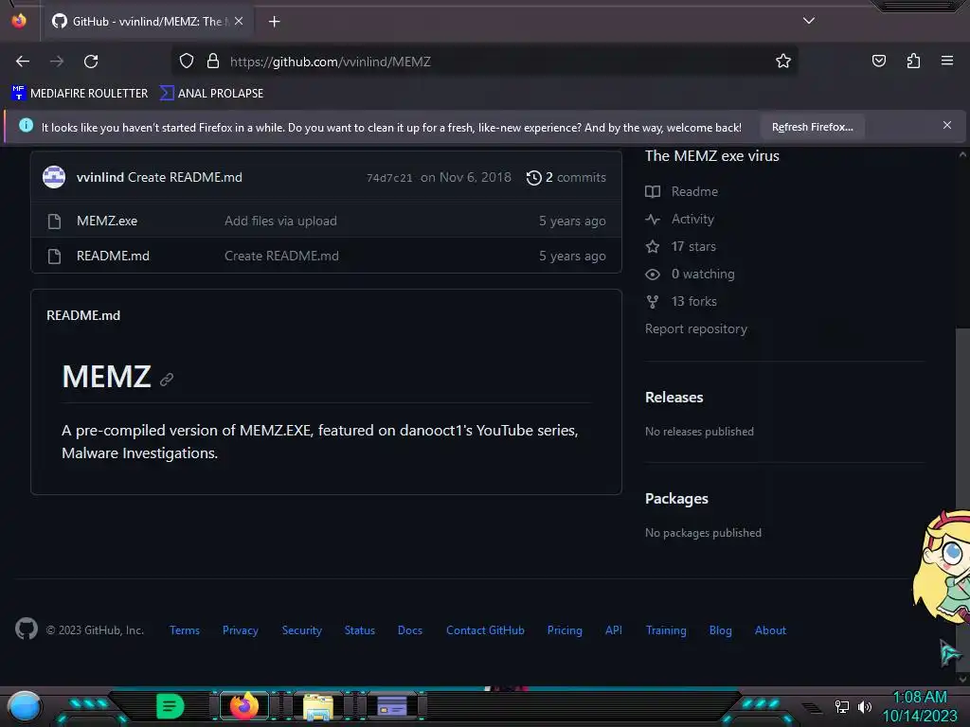This screenshot has height=727, width=970.
Task: Open footer Privacy link
Action: pyautogui.click(x=240, y=629)
